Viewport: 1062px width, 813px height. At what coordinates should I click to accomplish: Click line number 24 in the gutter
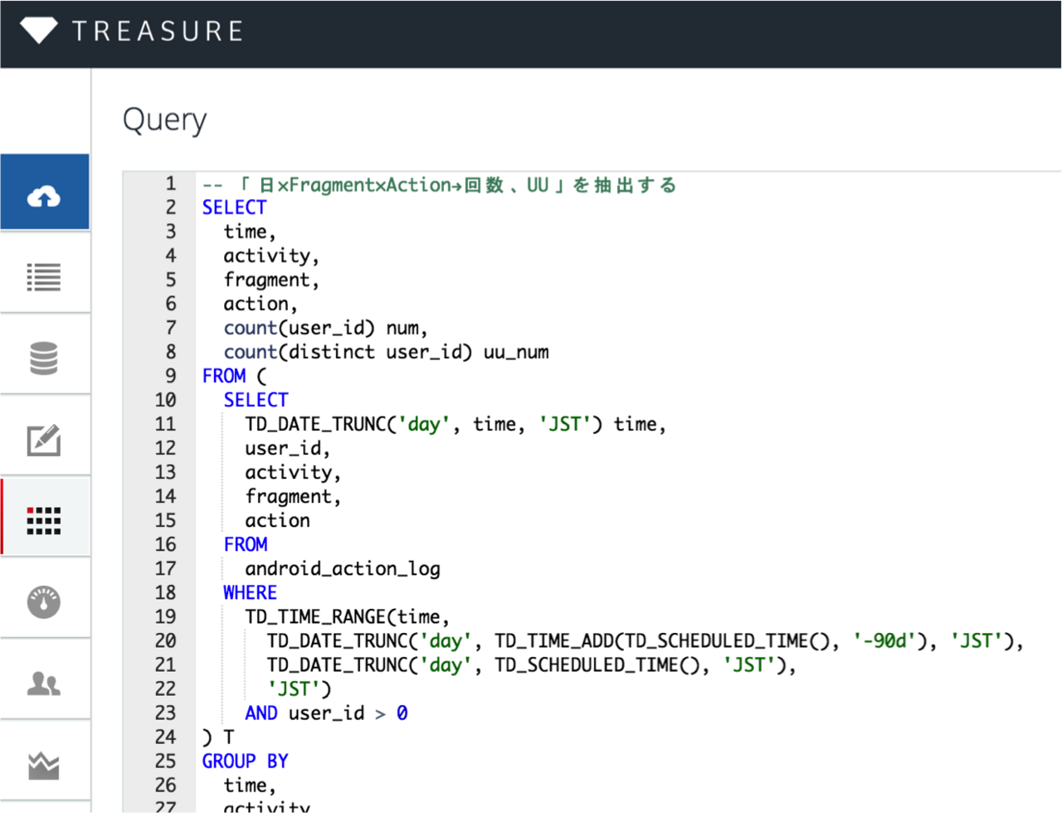(x=165, y=738)
